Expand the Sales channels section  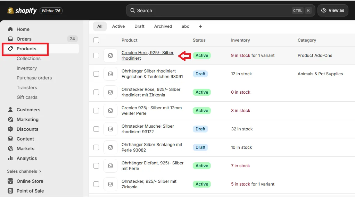click(24, 171)
